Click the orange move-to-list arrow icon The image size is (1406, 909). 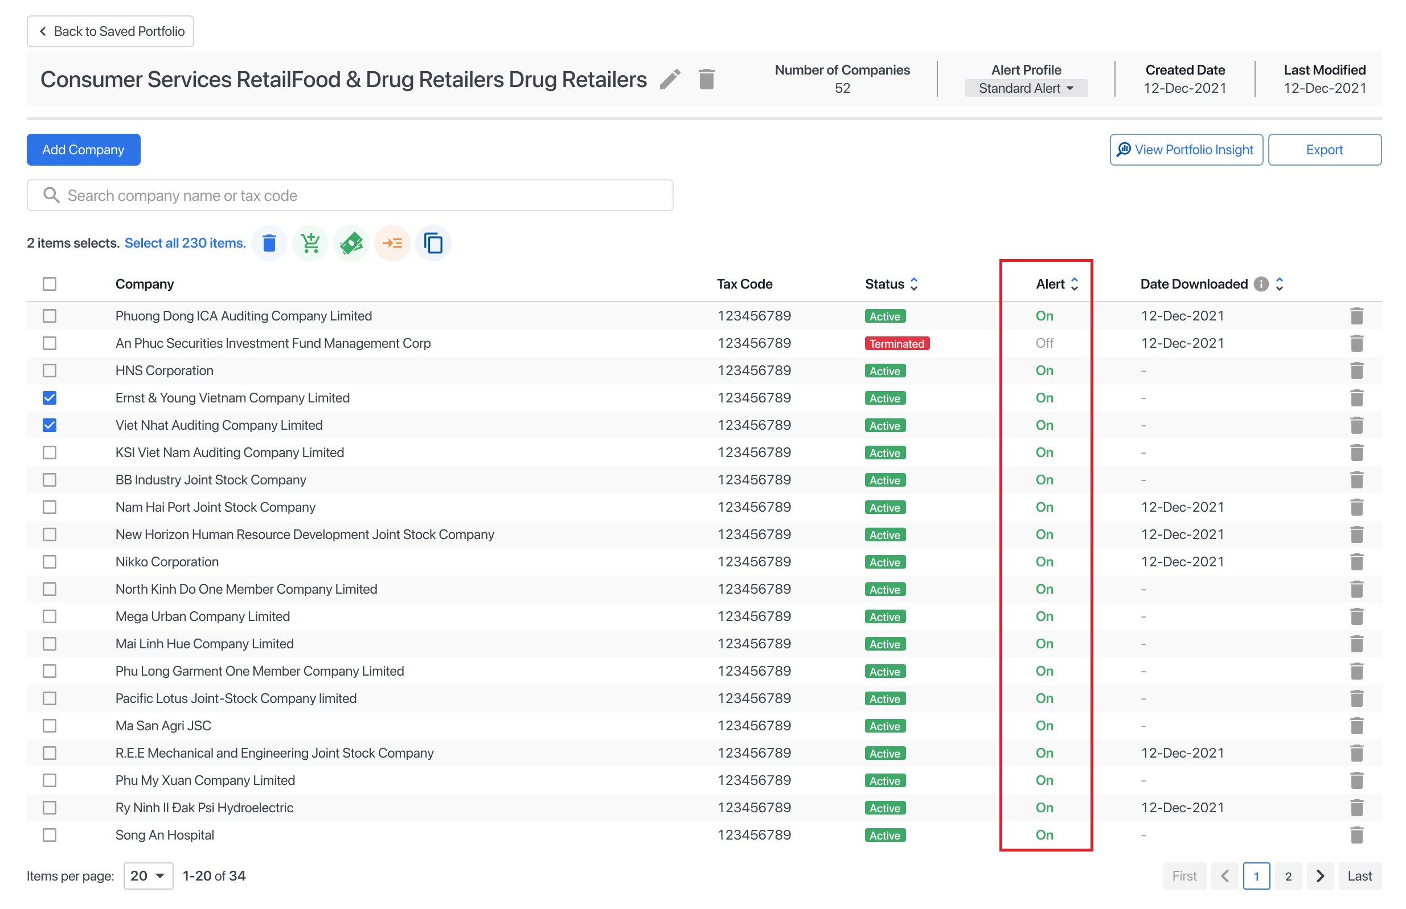pos(392,243)
